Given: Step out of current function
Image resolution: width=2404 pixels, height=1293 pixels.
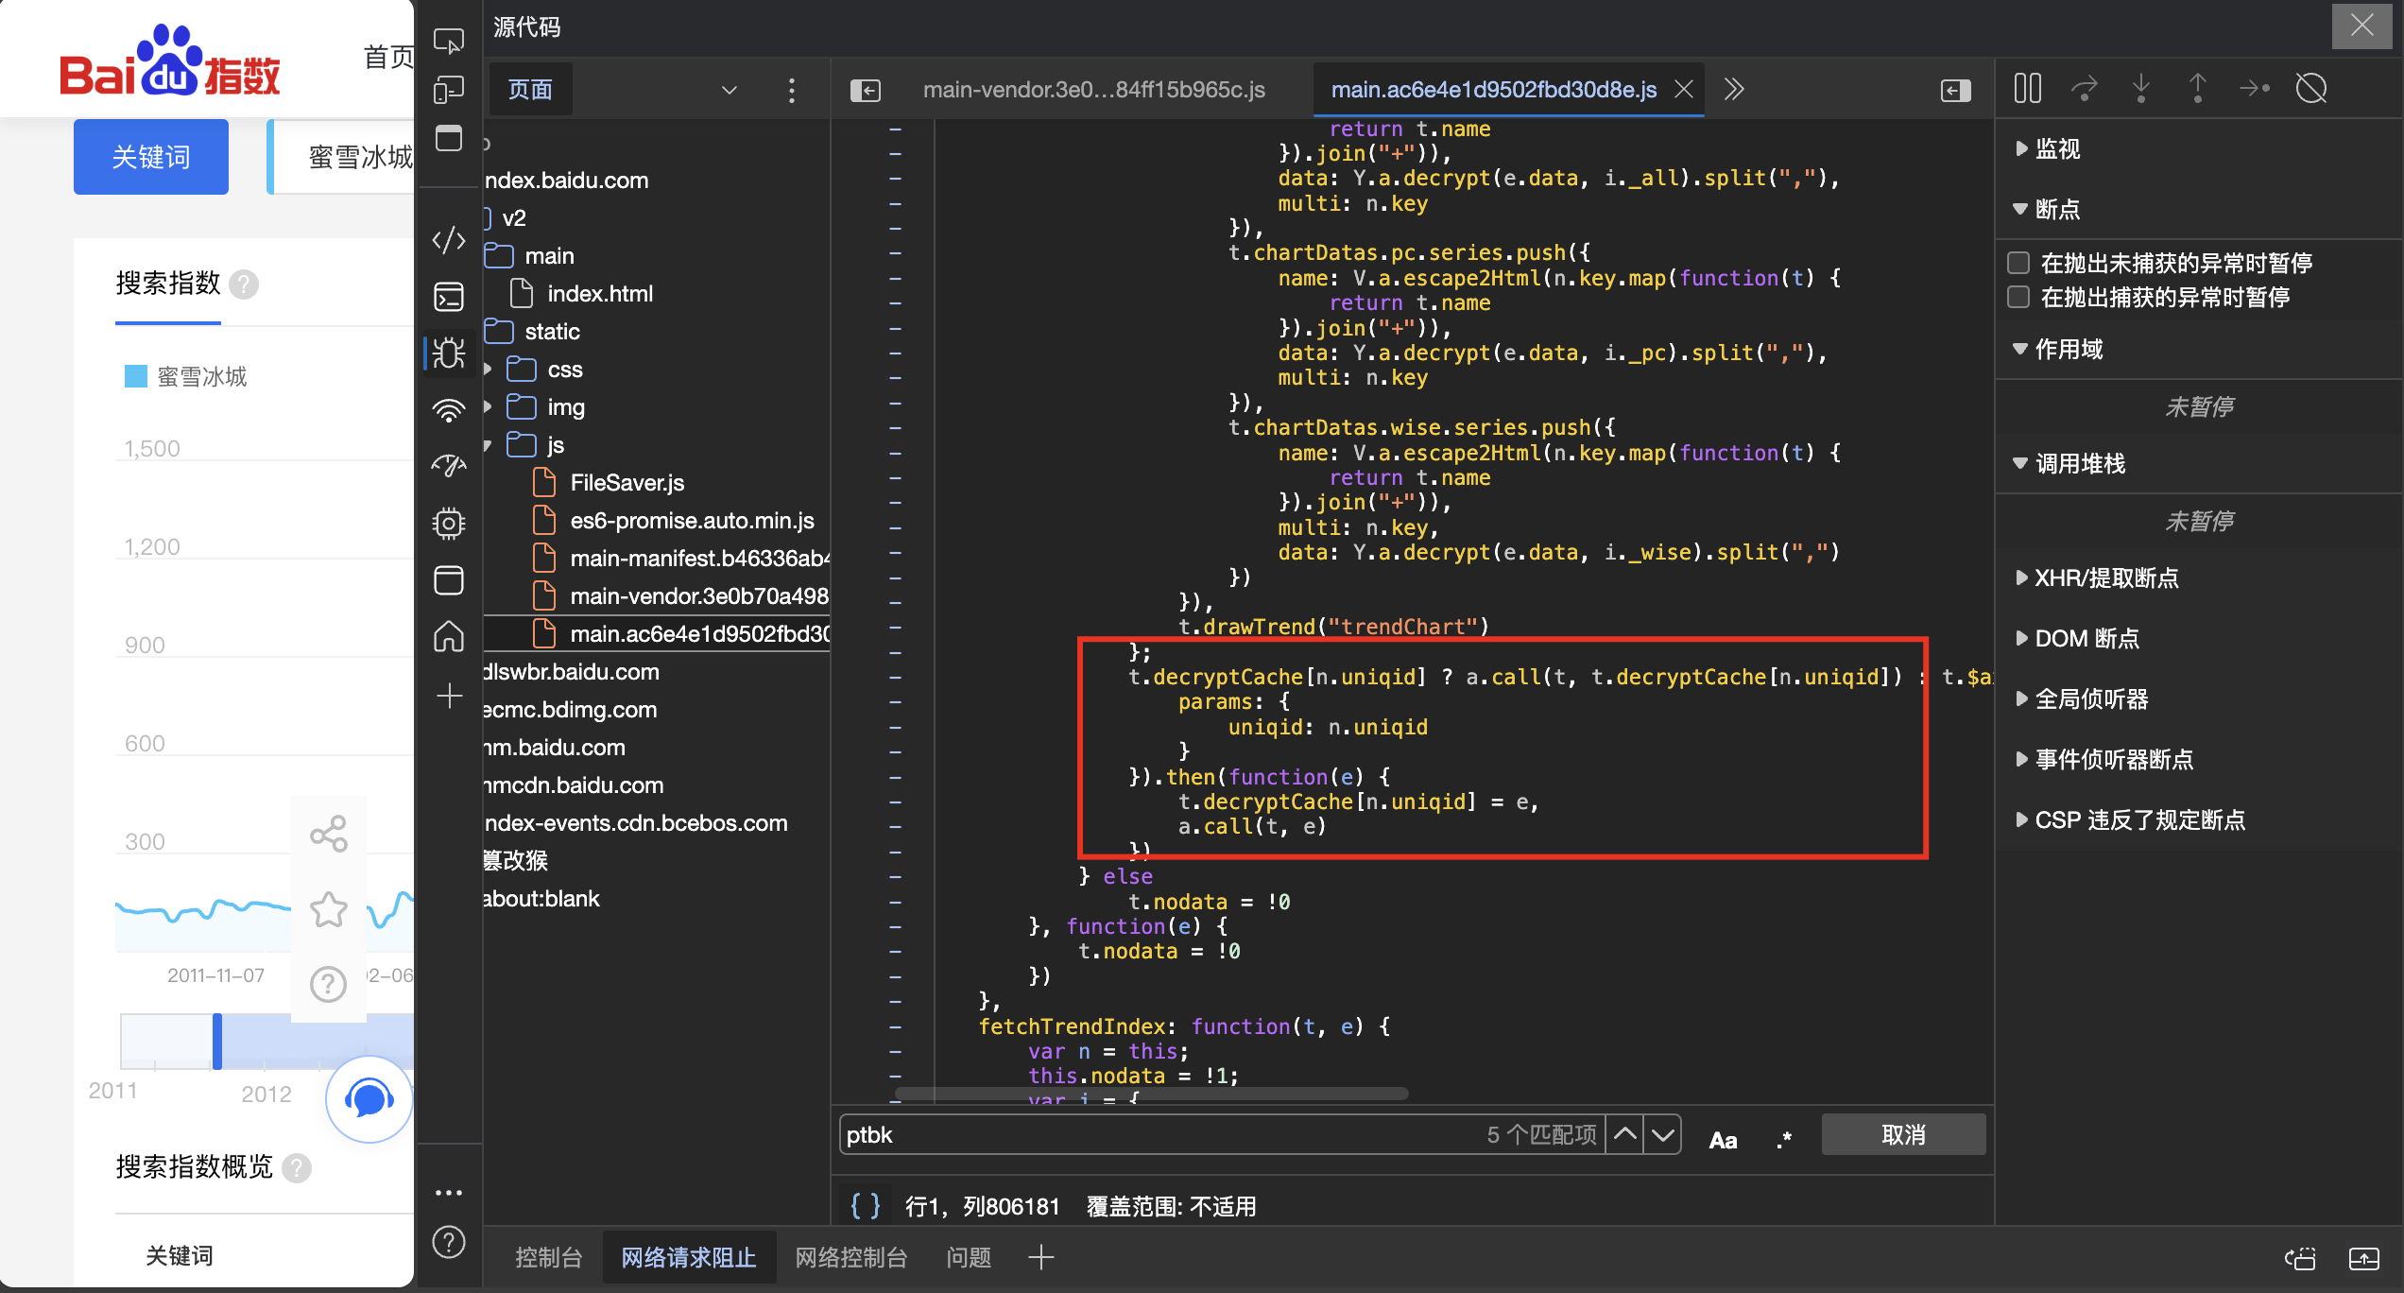Looking at the screenshot, I should (x=2198, y=87).
